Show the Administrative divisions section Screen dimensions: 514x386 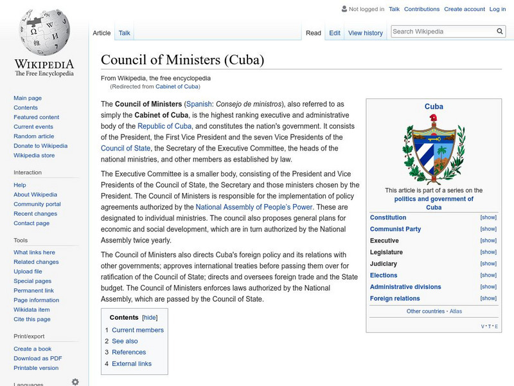[488, 286]
